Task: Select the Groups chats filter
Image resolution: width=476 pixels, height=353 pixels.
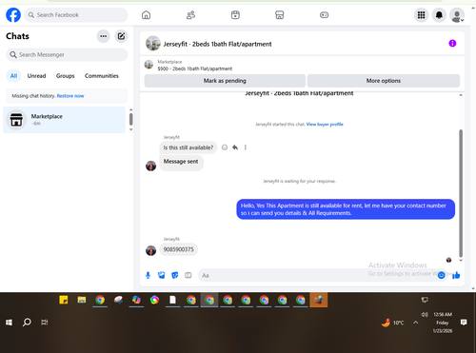Action: 66,76
